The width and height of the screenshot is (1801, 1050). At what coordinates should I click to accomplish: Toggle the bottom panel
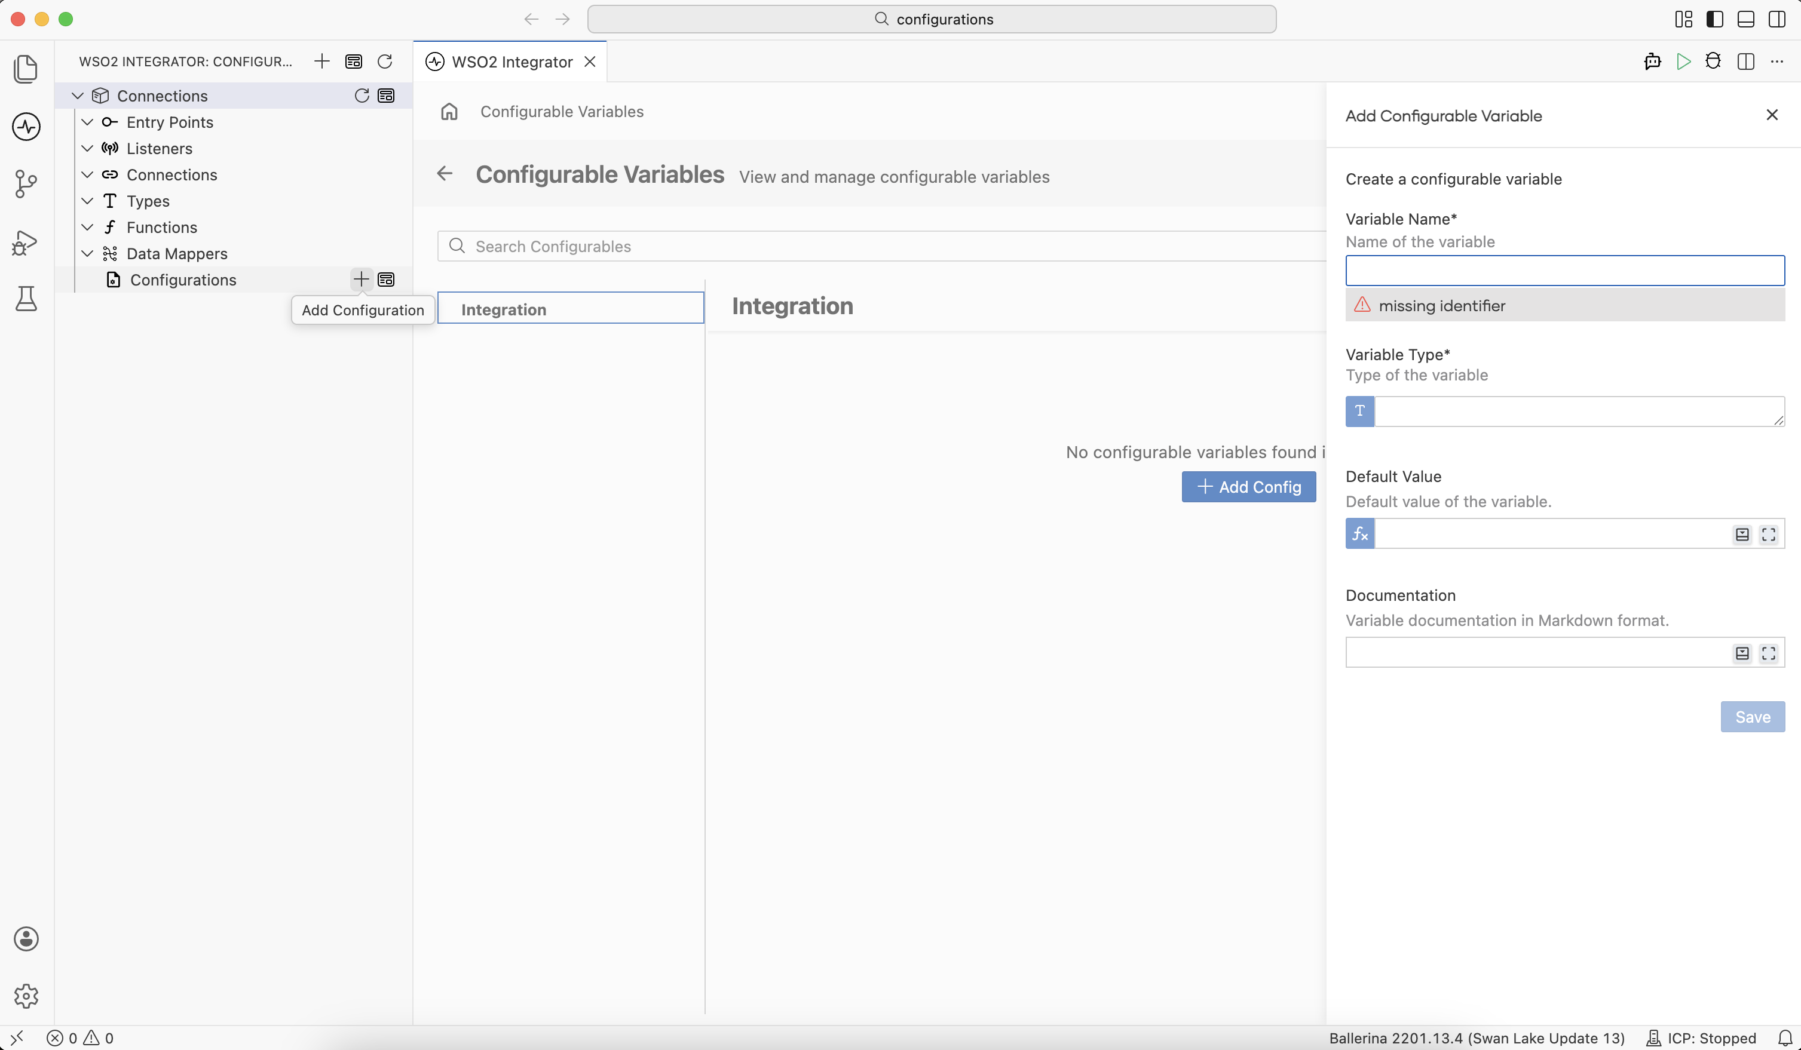(x=1746, y=19)
